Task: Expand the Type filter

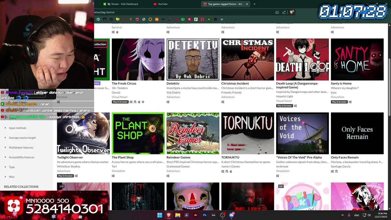Action: pyautogui.click(x=12, y=167)
